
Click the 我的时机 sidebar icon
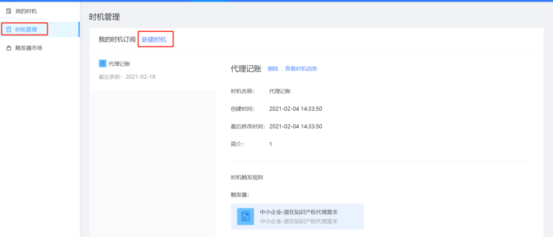click(x=9, y=11)
